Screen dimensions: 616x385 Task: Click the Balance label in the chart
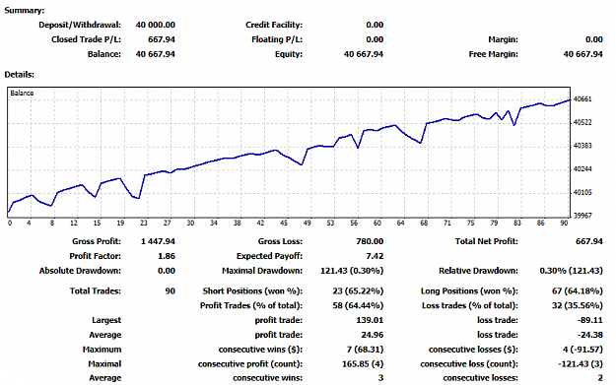(22, 93)
